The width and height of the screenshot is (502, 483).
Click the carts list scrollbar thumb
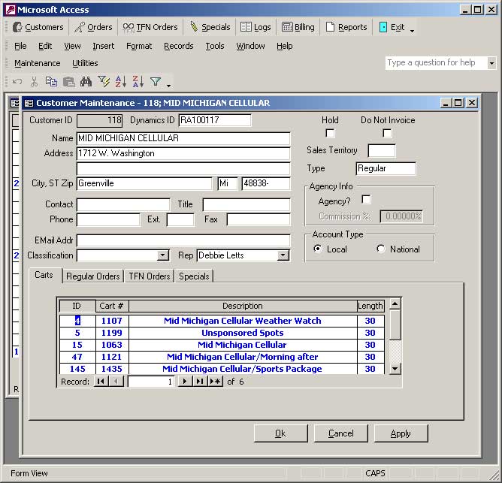point(395,325)
